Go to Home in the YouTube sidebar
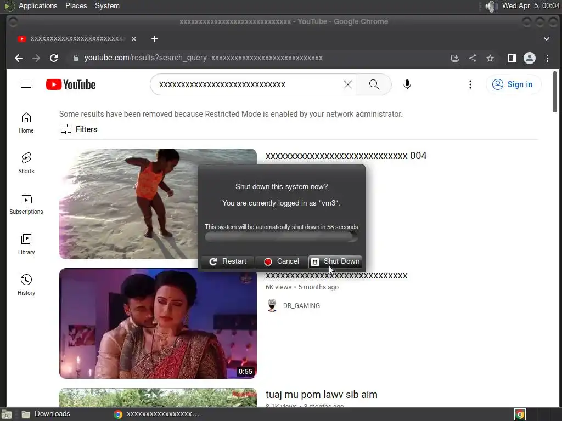Image resolution: width=562 pixels, height=421 pixels. click(x=26, y=123)
